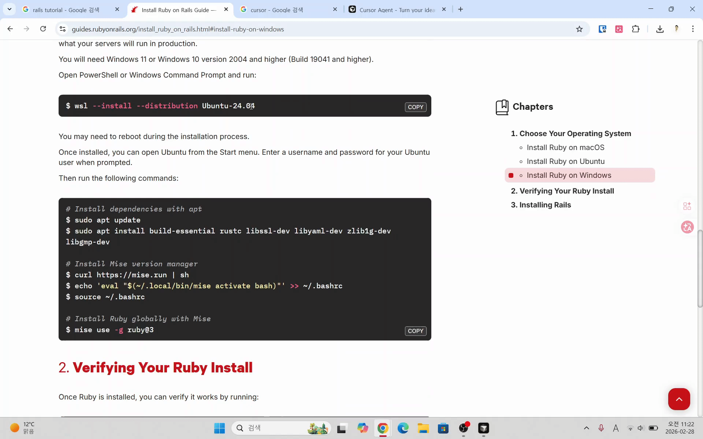View site information icon in address bar
The image size is (703, 439).
(x=63, y=29)
